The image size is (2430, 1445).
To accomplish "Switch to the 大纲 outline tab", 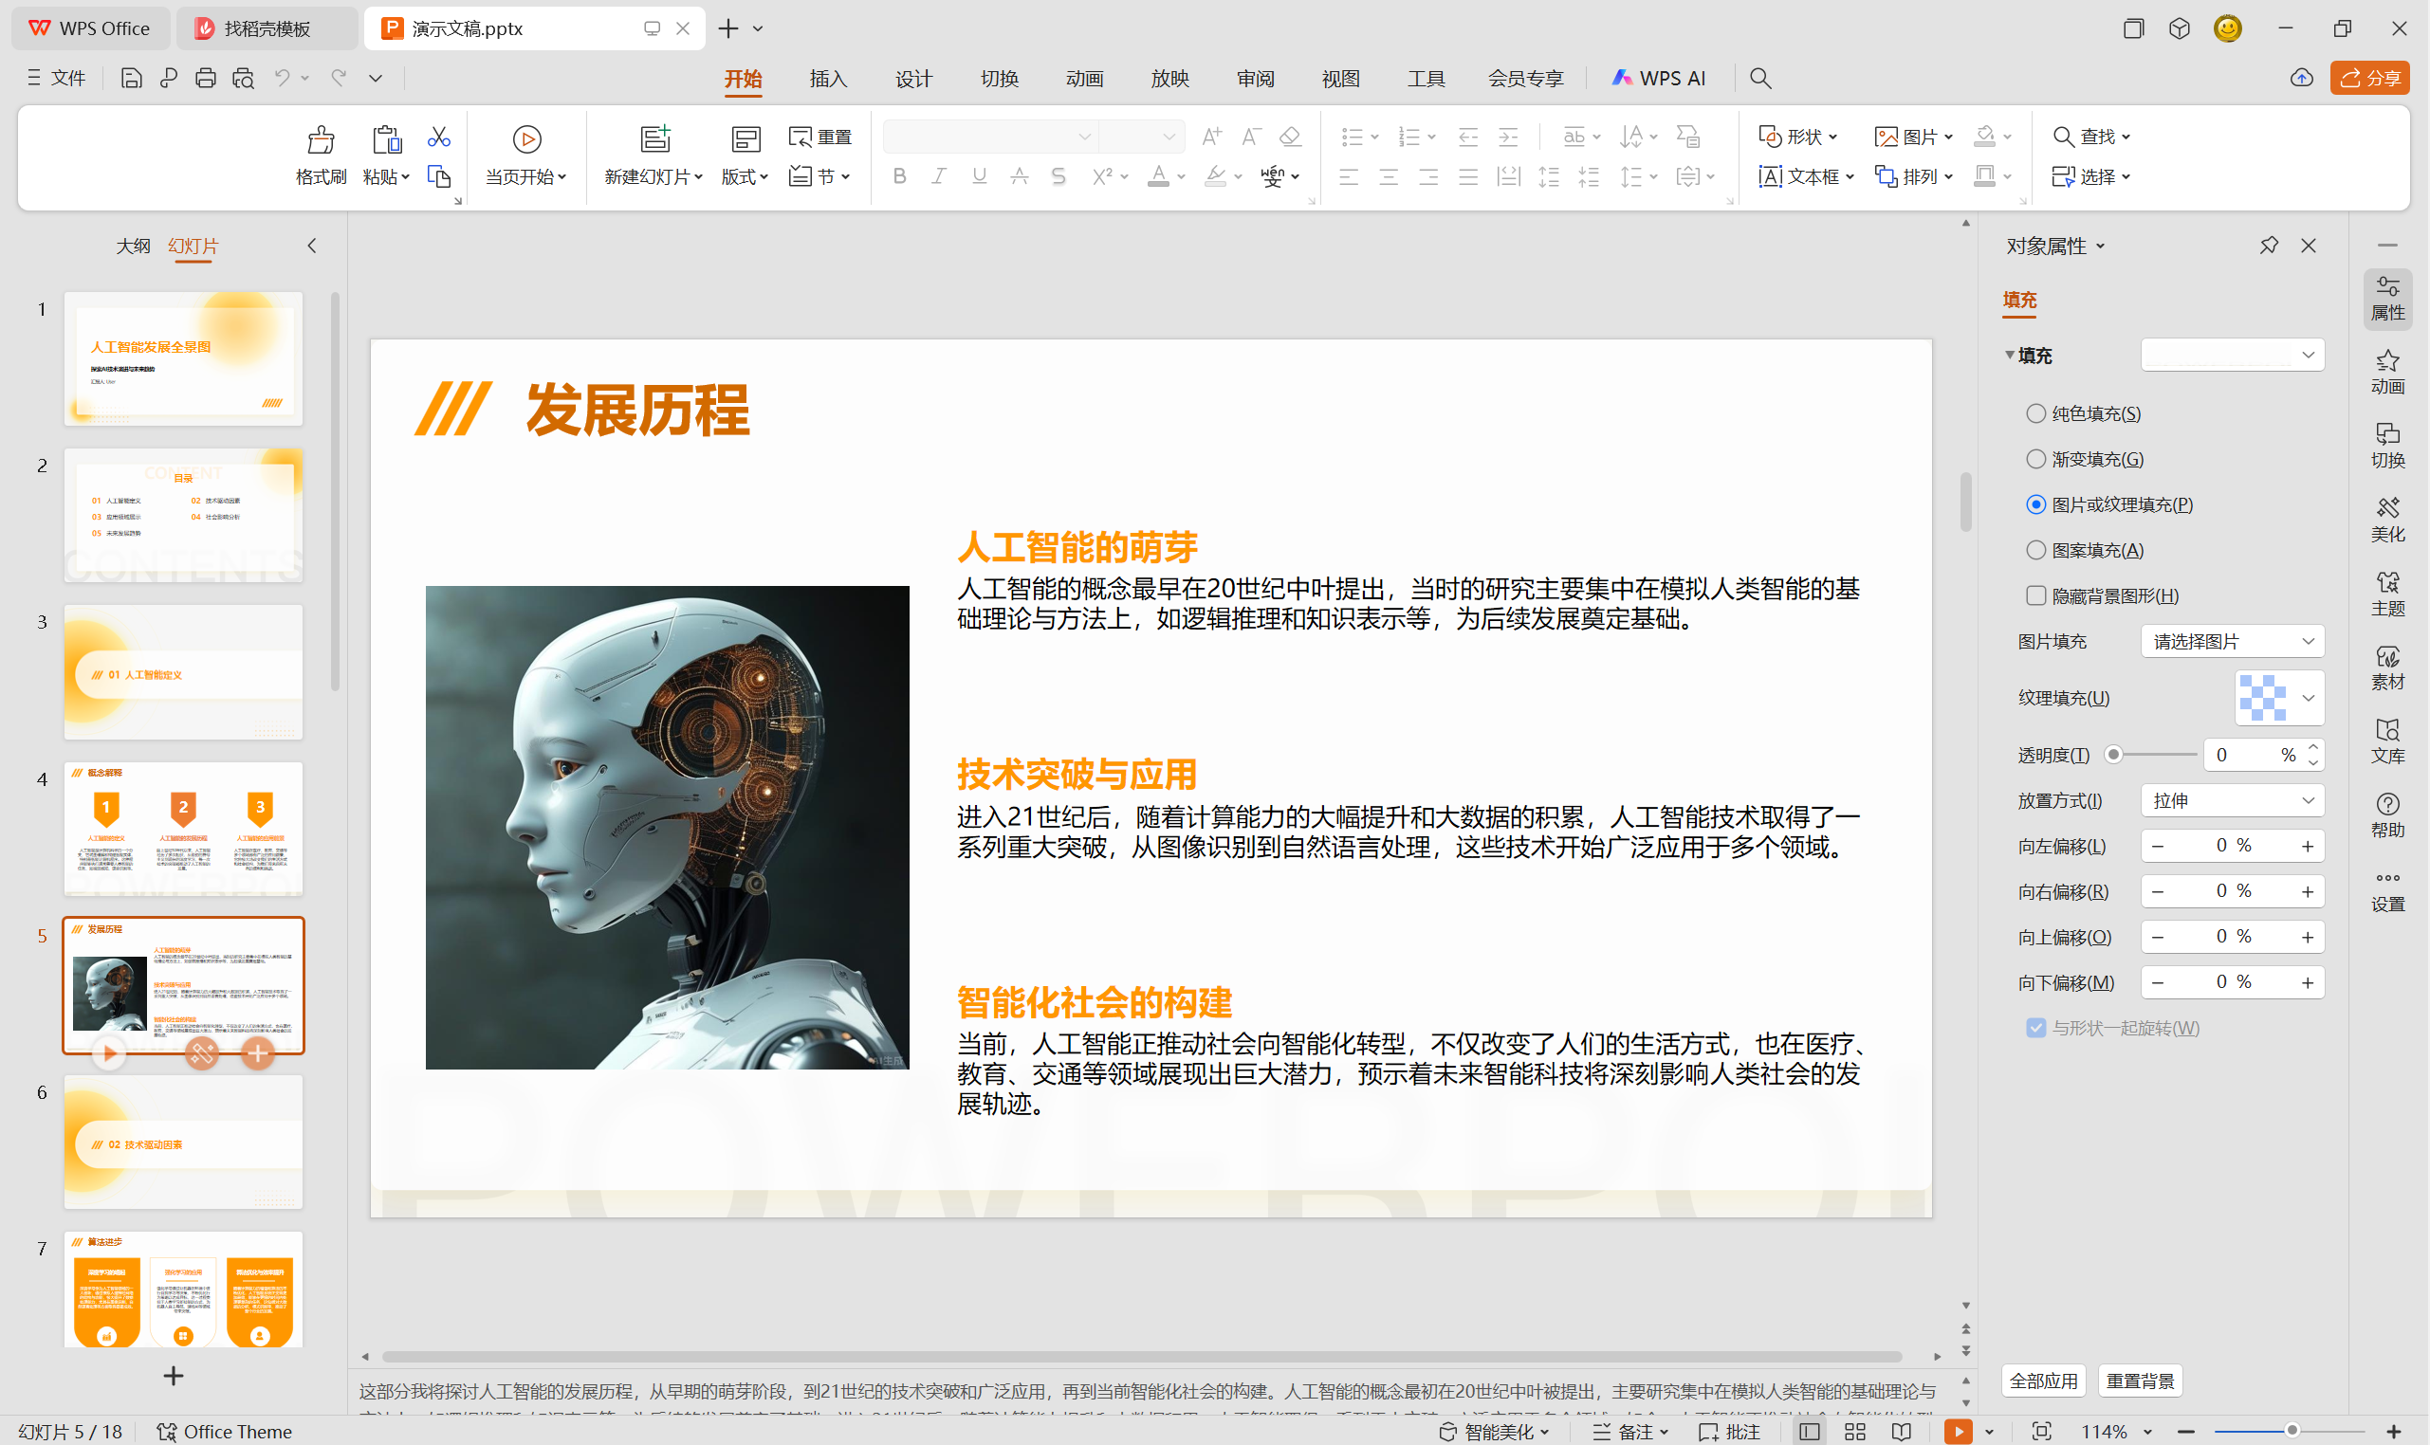I will pyautogui.click(x=133, y=246).
